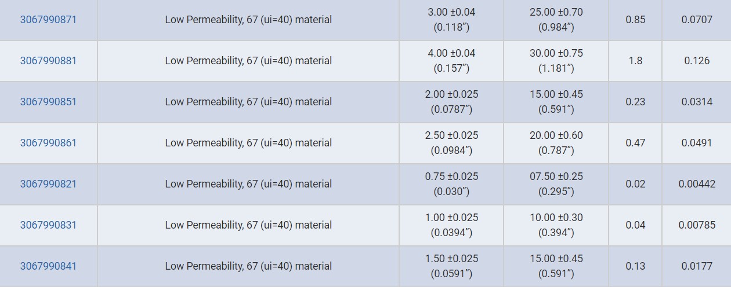
Task: Click the 0.126 value cell
Action: click(697, 61)
